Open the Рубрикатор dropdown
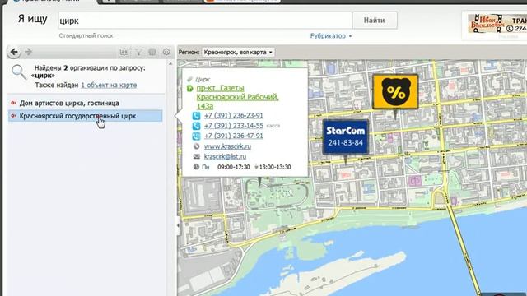This screenshot has width=527, height=296. (x=331, y=36)
